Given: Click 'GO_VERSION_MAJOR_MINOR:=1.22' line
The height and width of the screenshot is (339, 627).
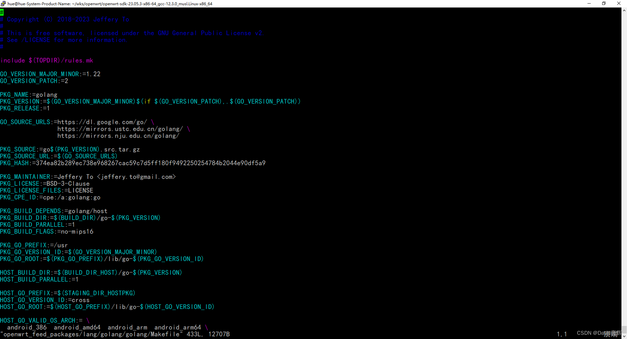Looking at the screenshot, I should pyautogui.click(x=50, y=74).
